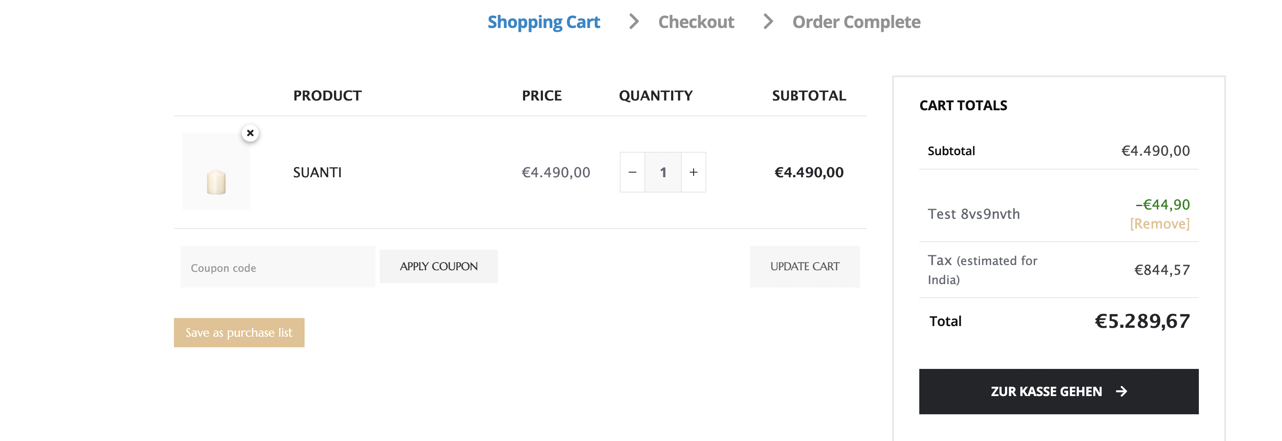The image size is (1282, 441).
Task: Jump to the Order Complete step
Action: coord(856,22)
